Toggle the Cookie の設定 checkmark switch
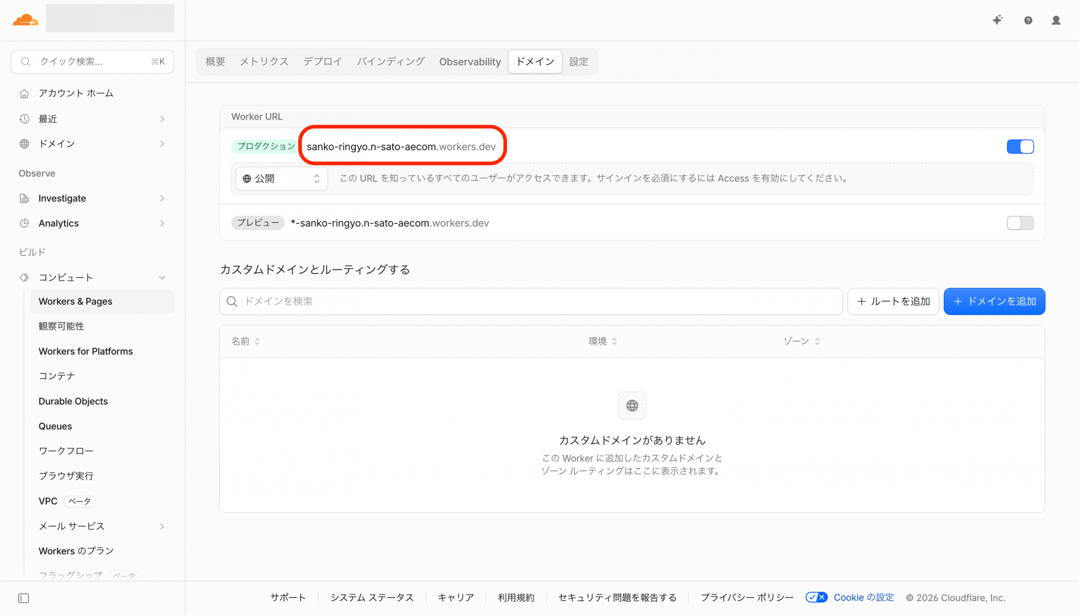 coord(816,597)
